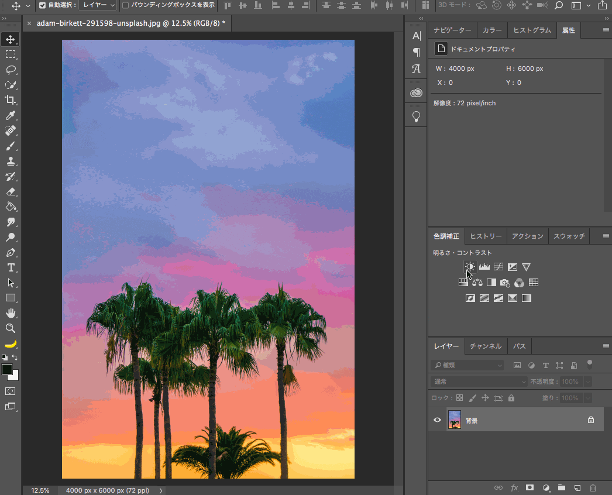Switch to the ヒストリー tab
Screen dimensions: 612x495
click(x=486, y=236)
